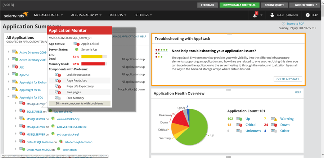324x158 pixels.
Task: Click the LAB-VCENTER51.lab.tex node status icon
Action: tap(53, 126)
